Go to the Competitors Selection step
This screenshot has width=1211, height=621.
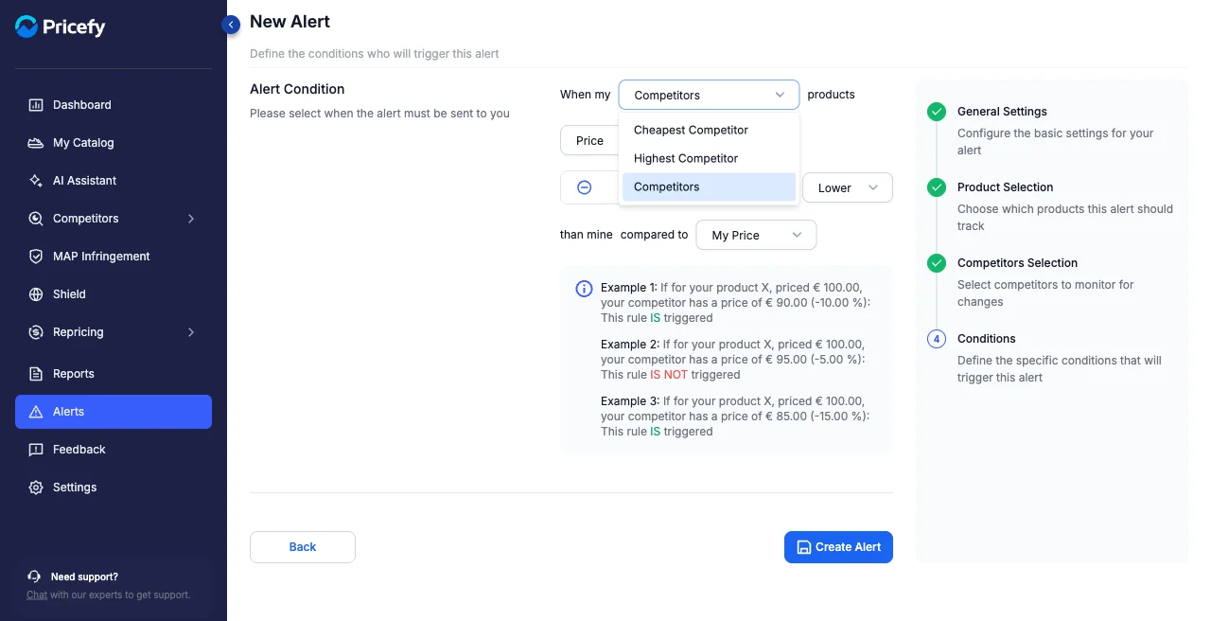tap(1017, 263)
